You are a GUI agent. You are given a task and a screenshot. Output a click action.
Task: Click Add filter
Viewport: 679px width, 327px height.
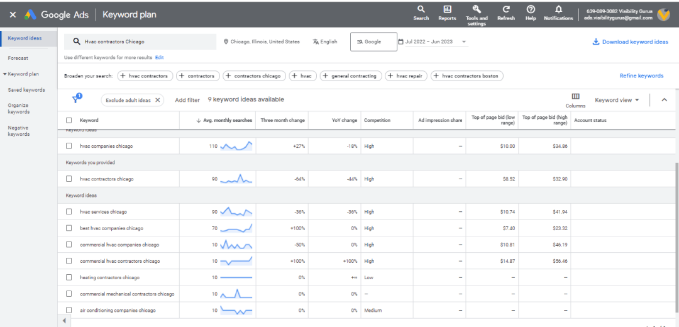(187, 100)
